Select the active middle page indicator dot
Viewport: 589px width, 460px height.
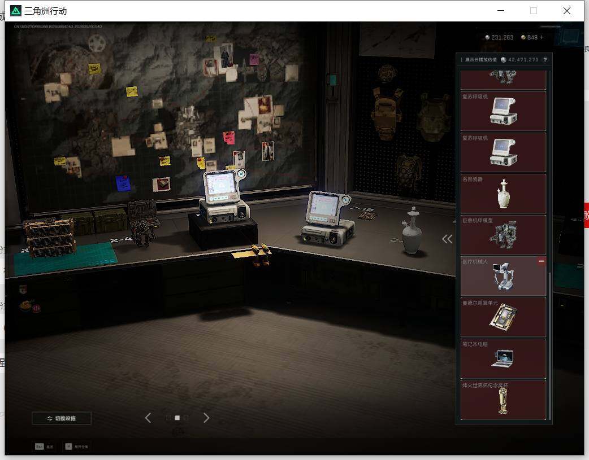177,418
